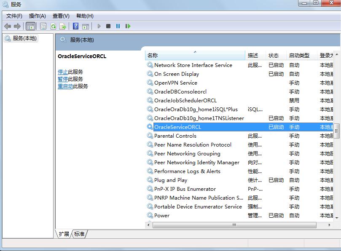Click gear icon beside PnP-X IP Bus Enumerator
This screenshot has width=341, height=251.
pyautogui.click(x=150, y=189)
